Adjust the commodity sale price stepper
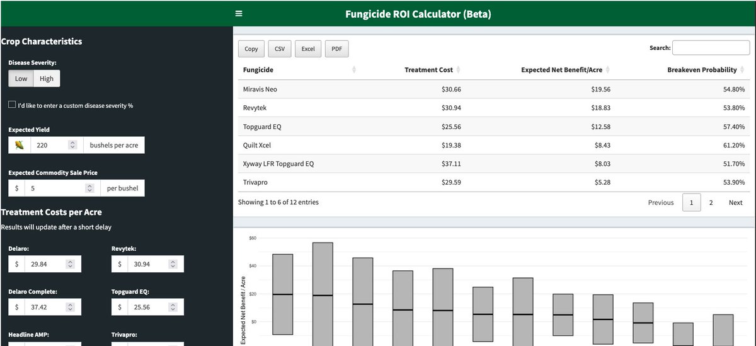This screenshot has height=346, width=756. [x=91, y=188]
